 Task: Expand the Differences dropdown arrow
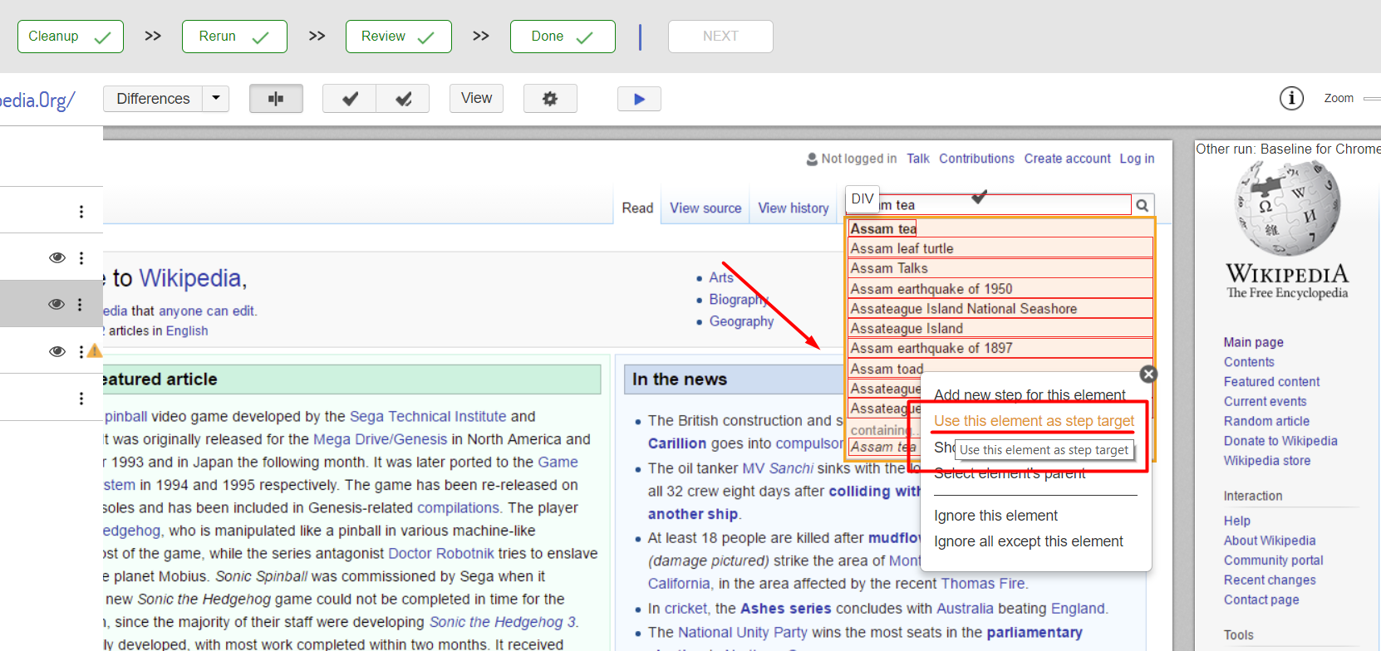(216, 98)
